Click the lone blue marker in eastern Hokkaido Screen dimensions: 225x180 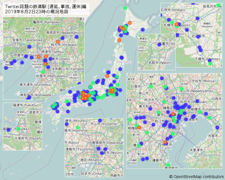point(143,30)
